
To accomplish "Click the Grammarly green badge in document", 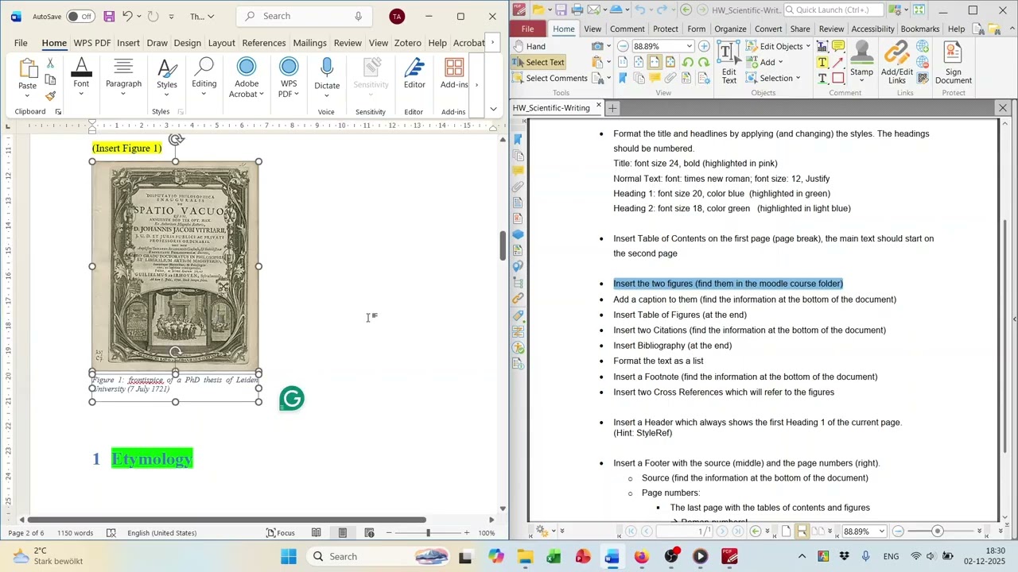I will (292, 399).
